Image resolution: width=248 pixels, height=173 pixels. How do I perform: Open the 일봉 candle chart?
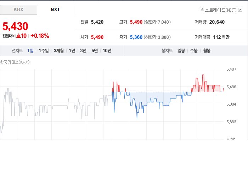[x=181, y=50]
